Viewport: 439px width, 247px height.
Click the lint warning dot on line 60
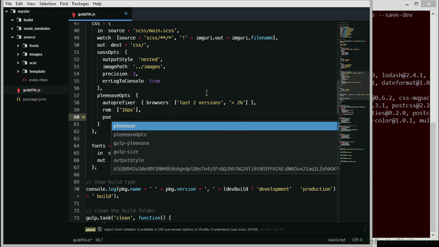click(x=83, y=117)
